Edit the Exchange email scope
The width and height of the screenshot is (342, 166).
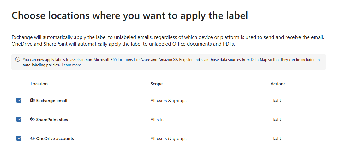pyautogui.click(x=277, y=101)
